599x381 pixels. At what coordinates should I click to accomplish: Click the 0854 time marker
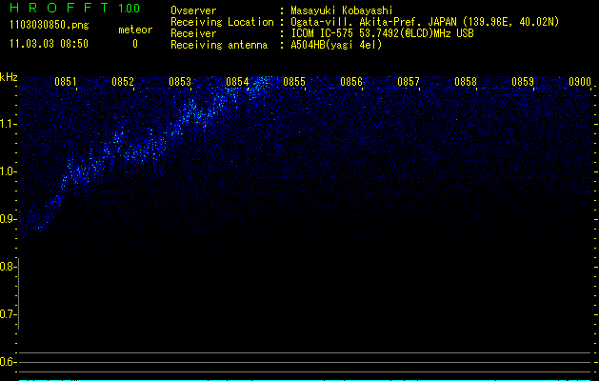coord(237,82)
